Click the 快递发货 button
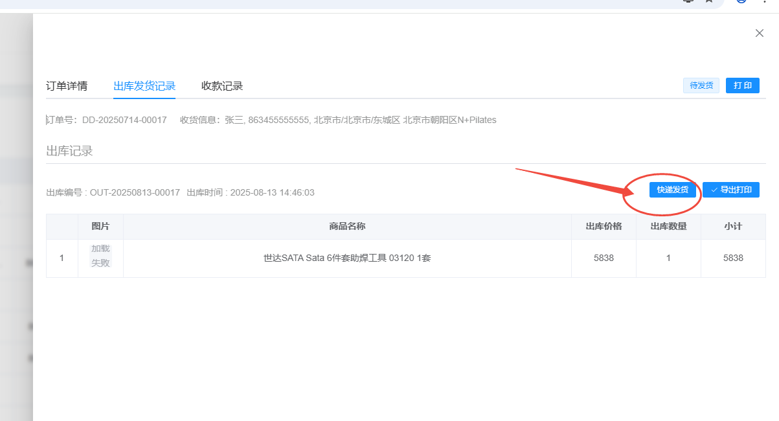The width and height of the screenshot is (779, 421). [672, 190]
